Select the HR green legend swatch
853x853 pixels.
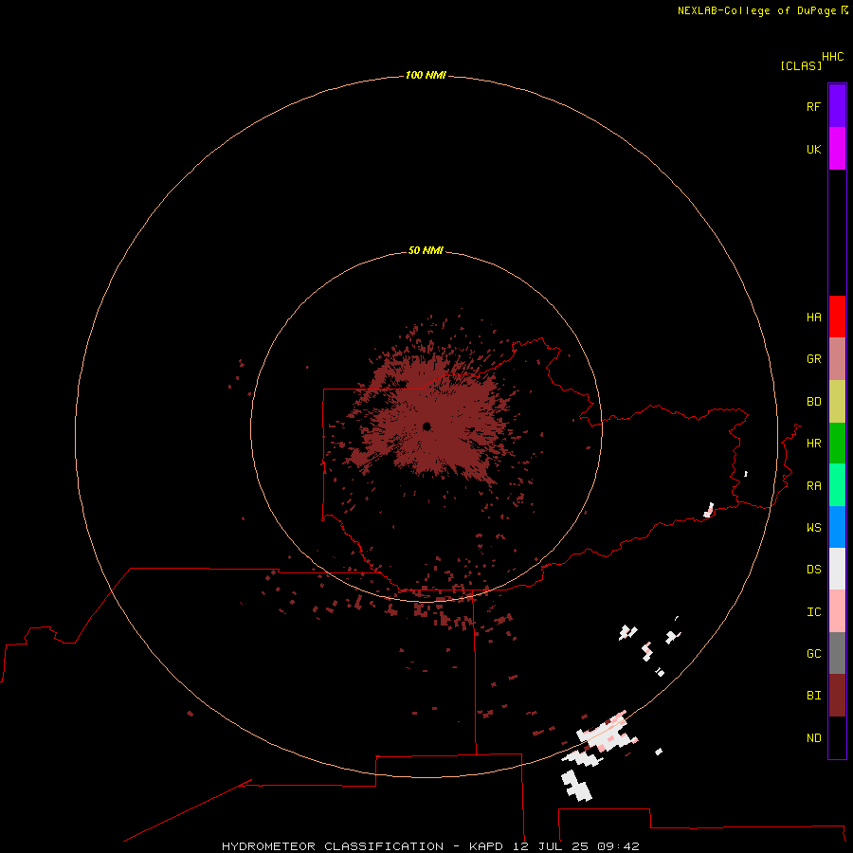(837, 443)
